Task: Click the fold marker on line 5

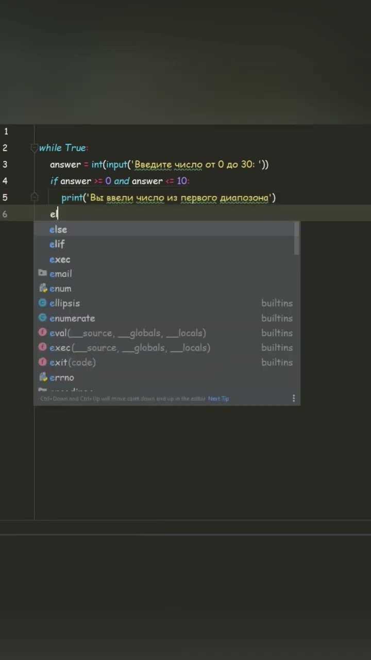Action: [35, 197]
